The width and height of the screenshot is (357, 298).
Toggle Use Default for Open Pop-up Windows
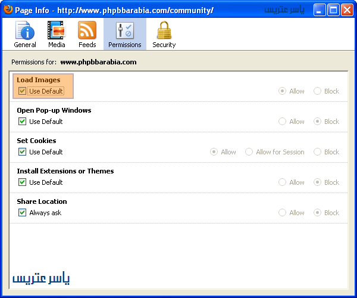point(23,122)
